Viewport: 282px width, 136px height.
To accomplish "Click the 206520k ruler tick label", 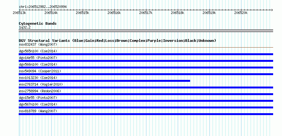I will pos(241,13).
